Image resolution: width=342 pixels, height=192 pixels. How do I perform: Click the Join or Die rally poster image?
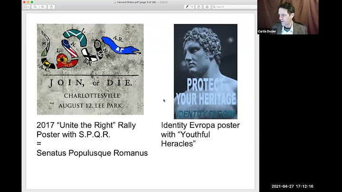[90, 69]
